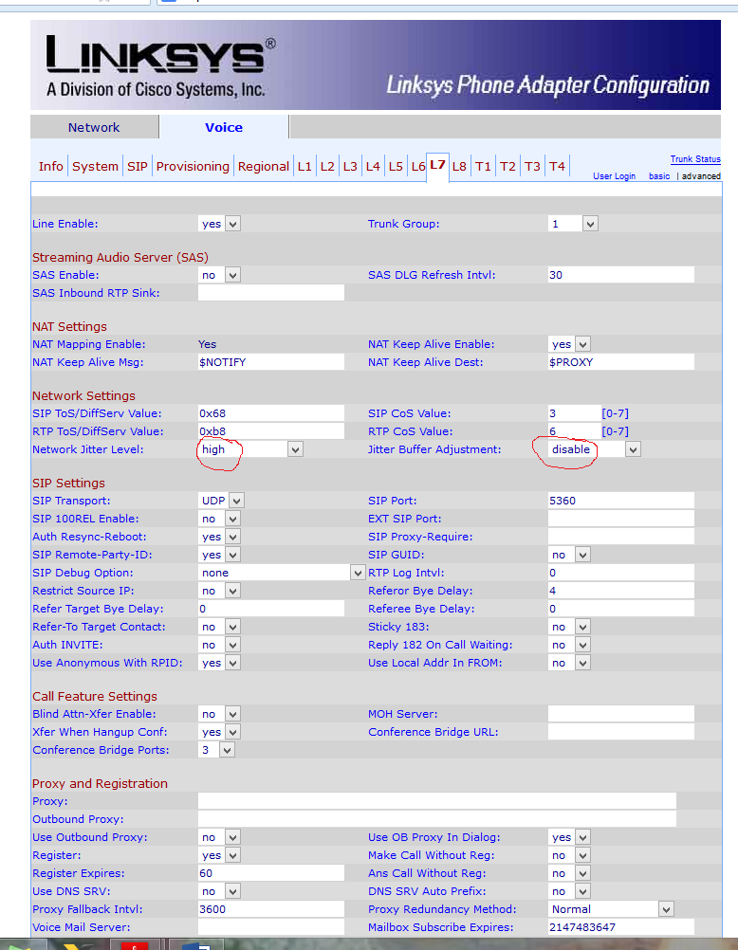Click the Proxy input field

(437, 801)
